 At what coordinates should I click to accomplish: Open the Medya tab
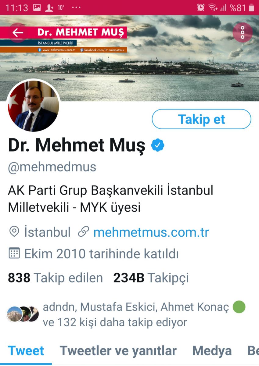click(212, 351)
